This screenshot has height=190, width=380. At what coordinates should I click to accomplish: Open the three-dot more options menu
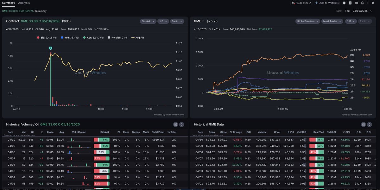point(368,3)
